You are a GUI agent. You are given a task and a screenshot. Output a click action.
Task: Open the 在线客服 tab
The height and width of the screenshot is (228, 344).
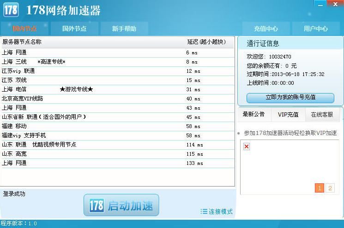(322, 114)
